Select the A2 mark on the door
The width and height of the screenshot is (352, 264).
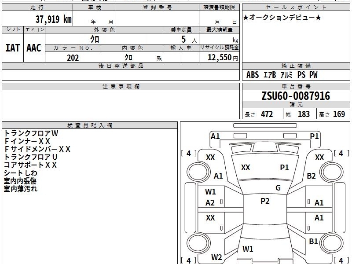point(210,203)
